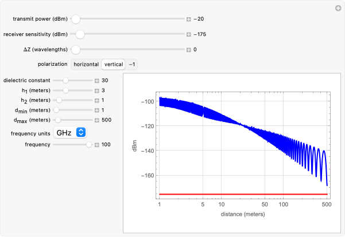Click plus icon beside dielectric constant slider

coord(97,81)
